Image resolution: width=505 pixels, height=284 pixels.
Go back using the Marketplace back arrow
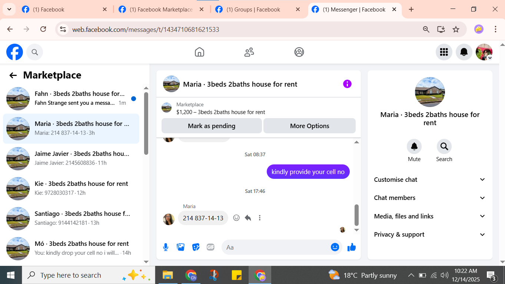pyautogui.click(x=13, y=76)
